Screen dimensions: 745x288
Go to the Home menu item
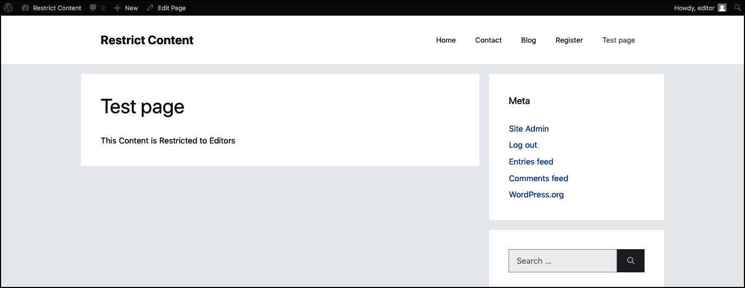(x=446, y=40)
